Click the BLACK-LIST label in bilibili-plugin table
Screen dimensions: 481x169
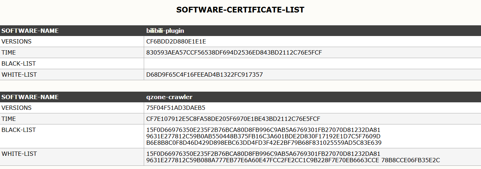point(19,63)
